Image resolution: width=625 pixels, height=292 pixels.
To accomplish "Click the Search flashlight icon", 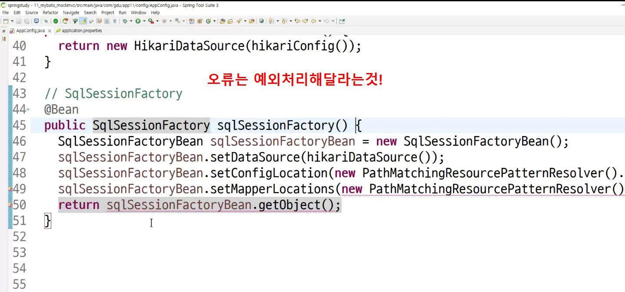I will coord(239,21).
